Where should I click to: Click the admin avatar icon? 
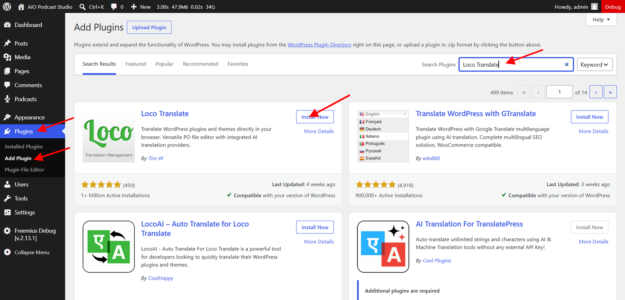point(594,7)
